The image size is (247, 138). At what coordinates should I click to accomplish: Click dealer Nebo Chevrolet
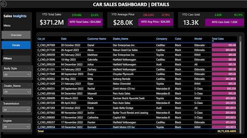pos(122,84)
